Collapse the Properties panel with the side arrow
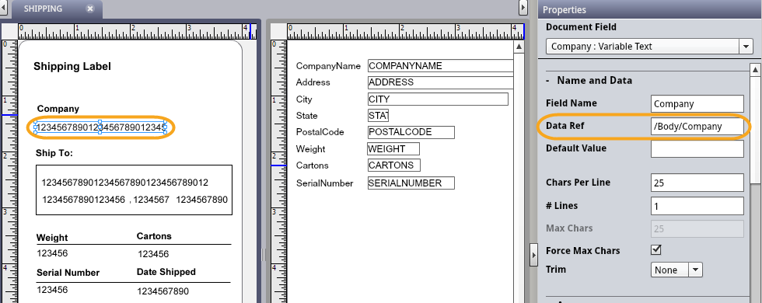The height and width of the screenshot is (303, 762). pos(533,255)
